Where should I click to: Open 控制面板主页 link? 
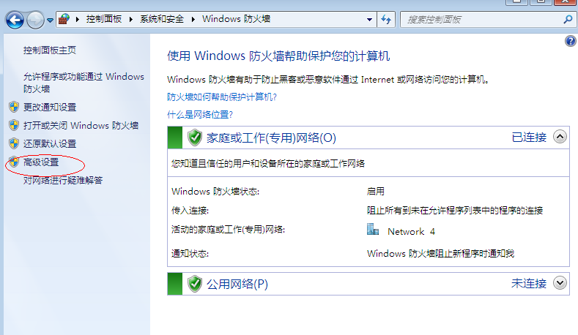coord(50,50)
